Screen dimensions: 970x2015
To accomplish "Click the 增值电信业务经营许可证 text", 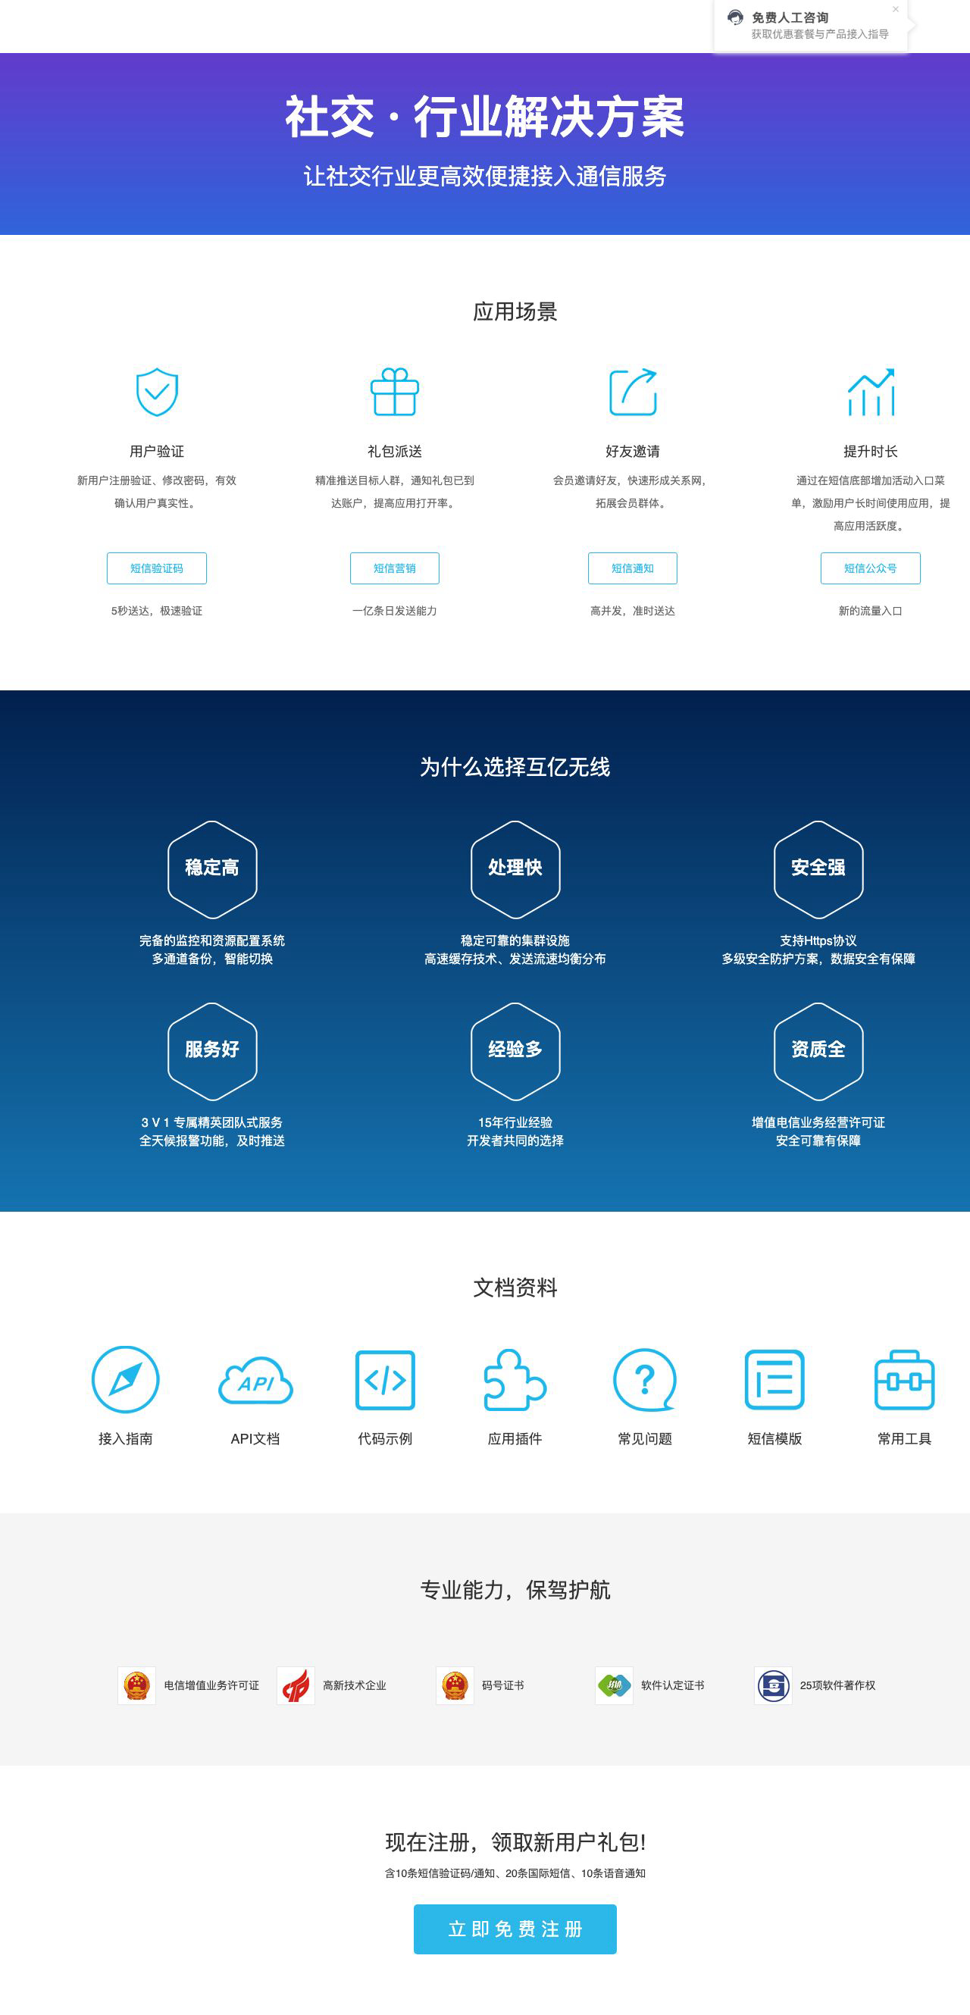I will pyautogui.click(x=818, y=1122).
